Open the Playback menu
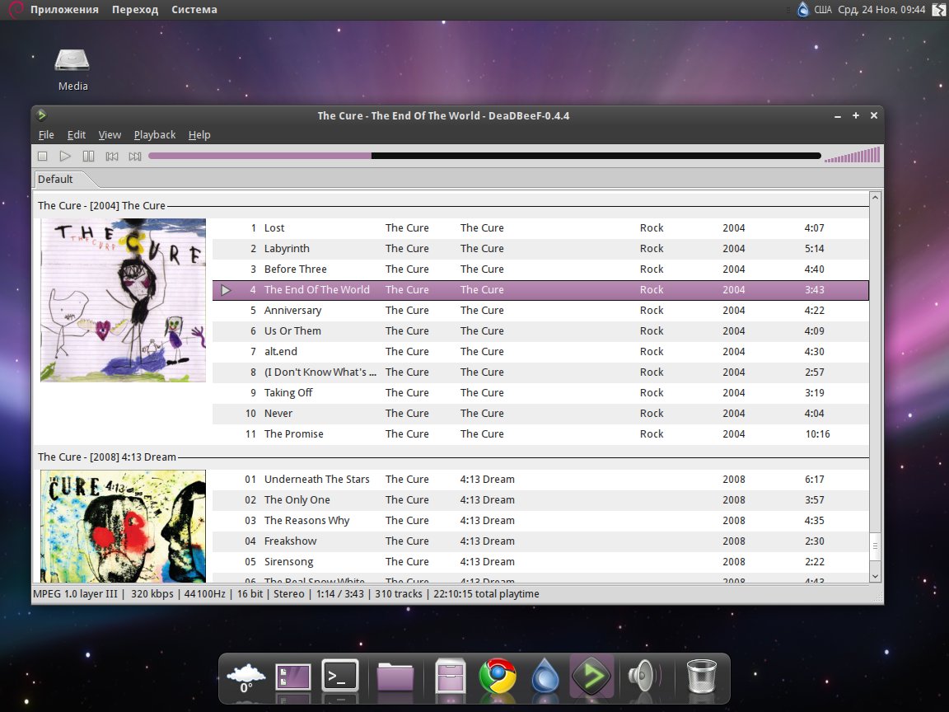The image size is (949, 712). point(155,135)
